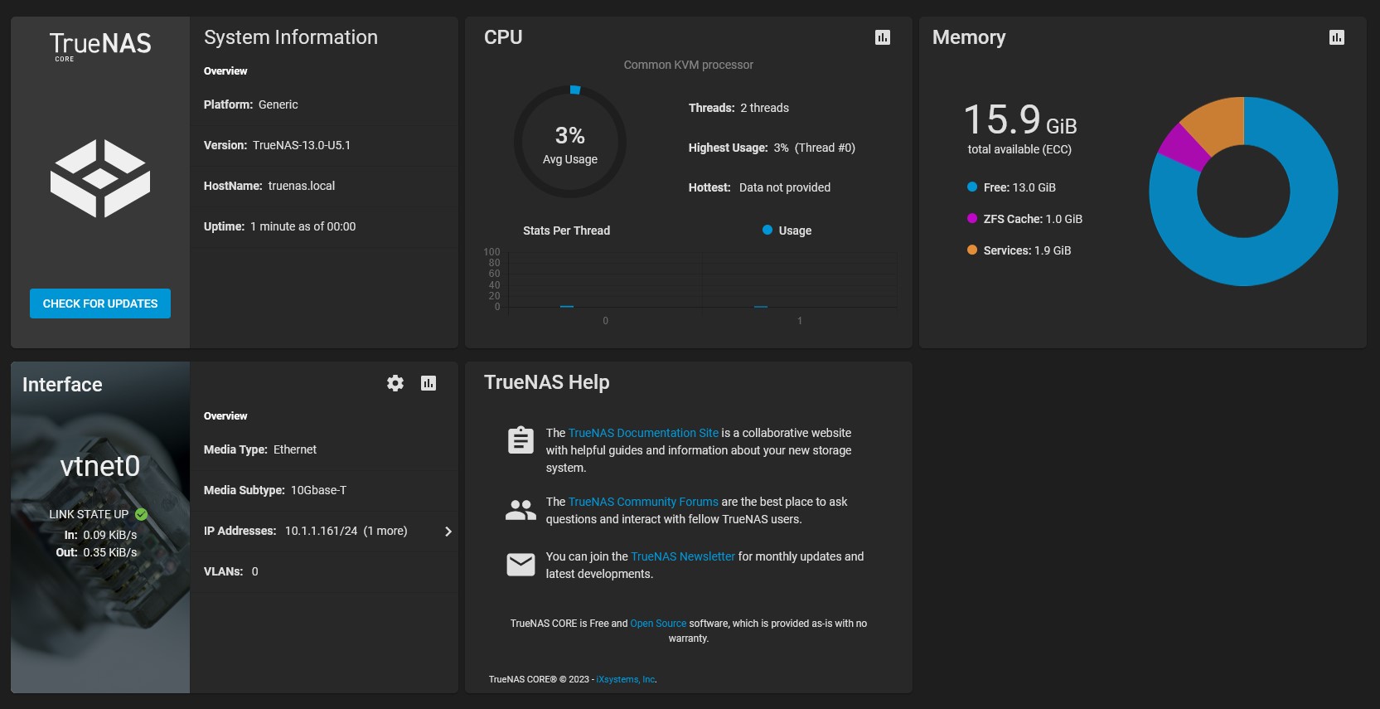Image resolution: width=1380 pixels, height=709 pixels.
Task: Click ZFS Cache magenta legend dot
Action: point(972,218)
